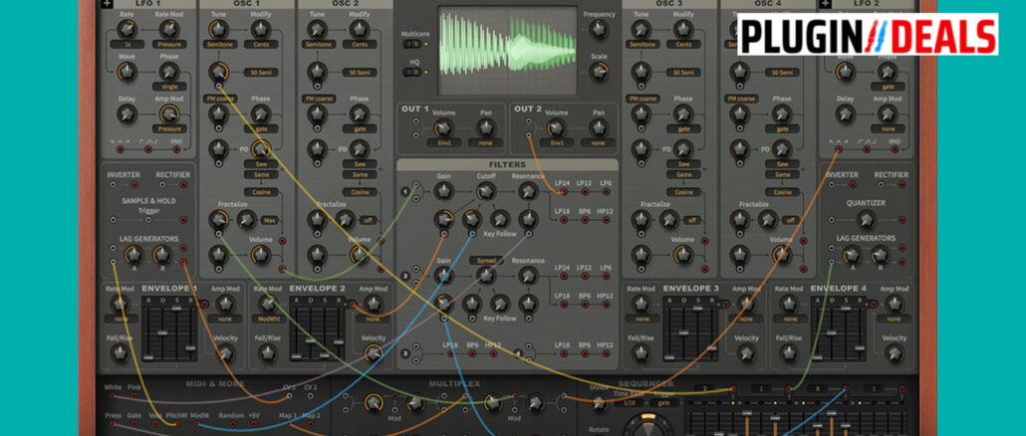Click LFO 1 triangle wave output jack

tap(120, 149)
